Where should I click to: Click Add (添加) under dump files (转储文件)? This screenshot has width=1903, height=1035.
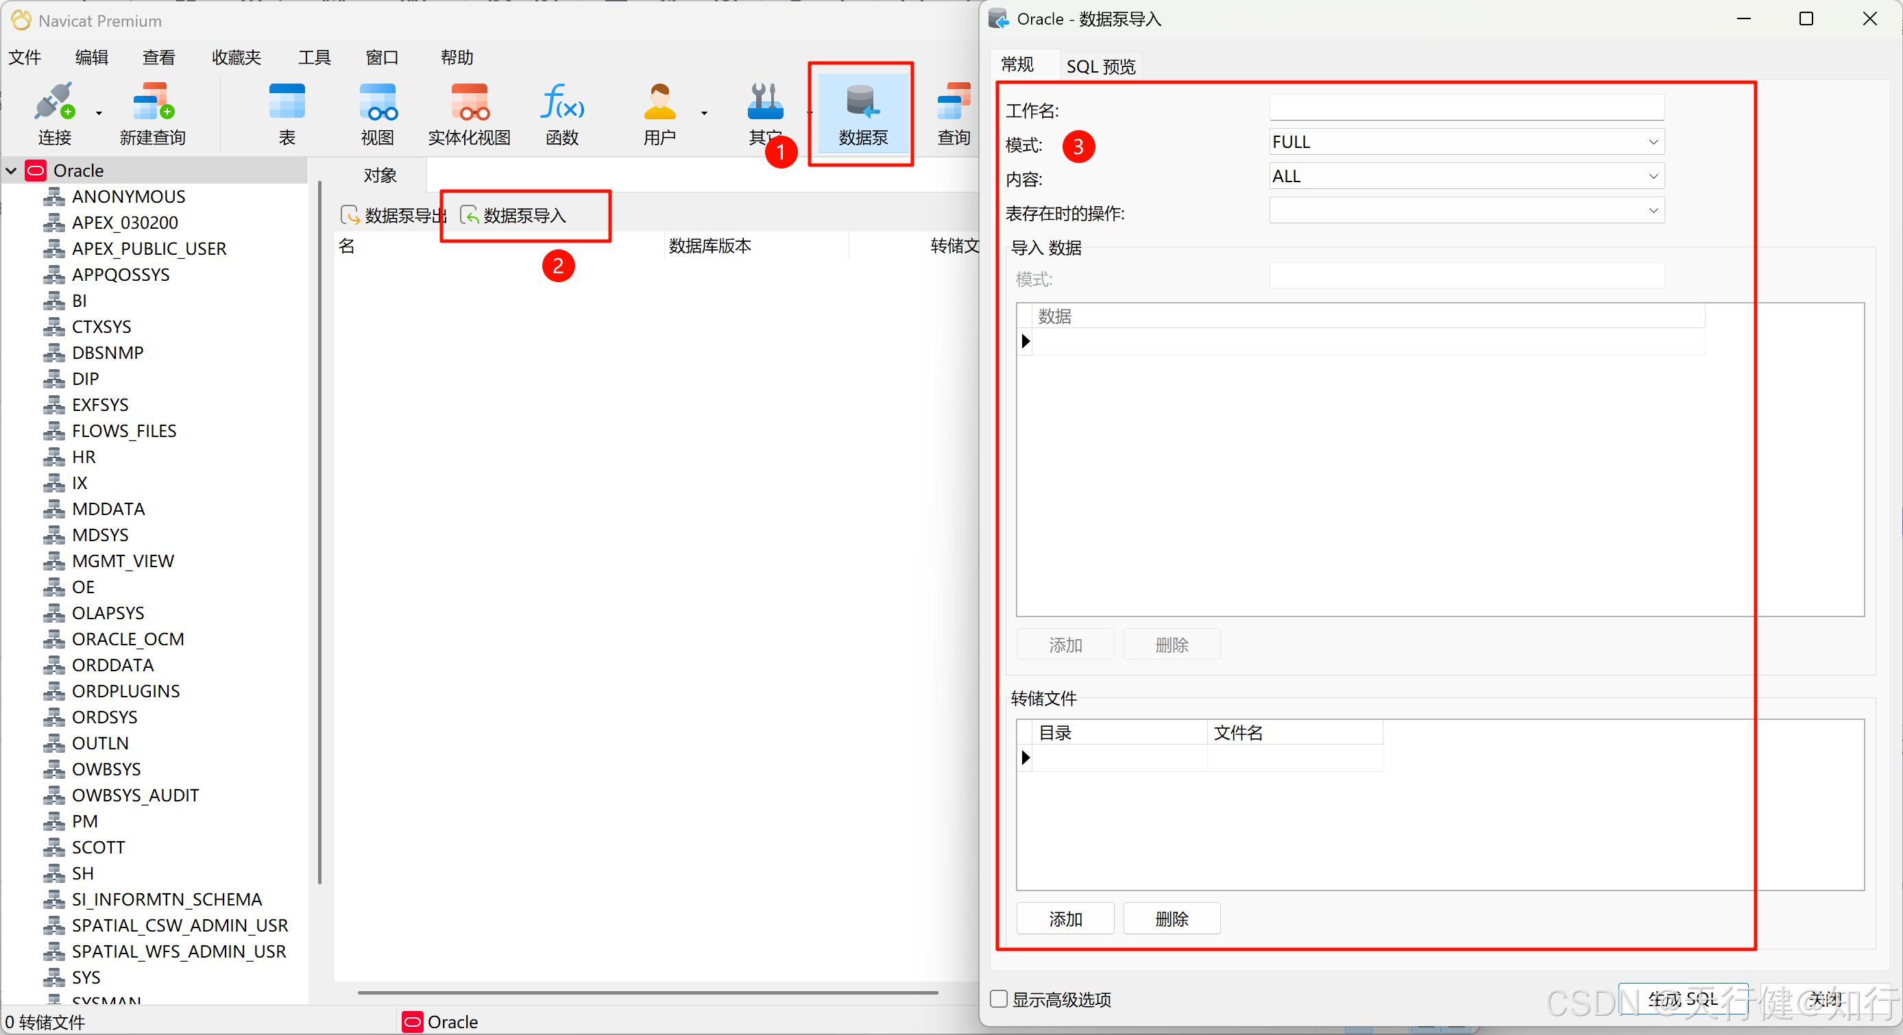pyautogui.click(x=1065, y=919)
